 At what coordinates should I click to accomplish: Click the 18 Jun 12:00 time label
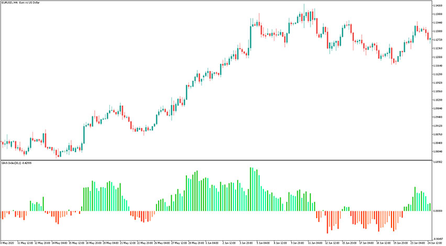[384, 243]
